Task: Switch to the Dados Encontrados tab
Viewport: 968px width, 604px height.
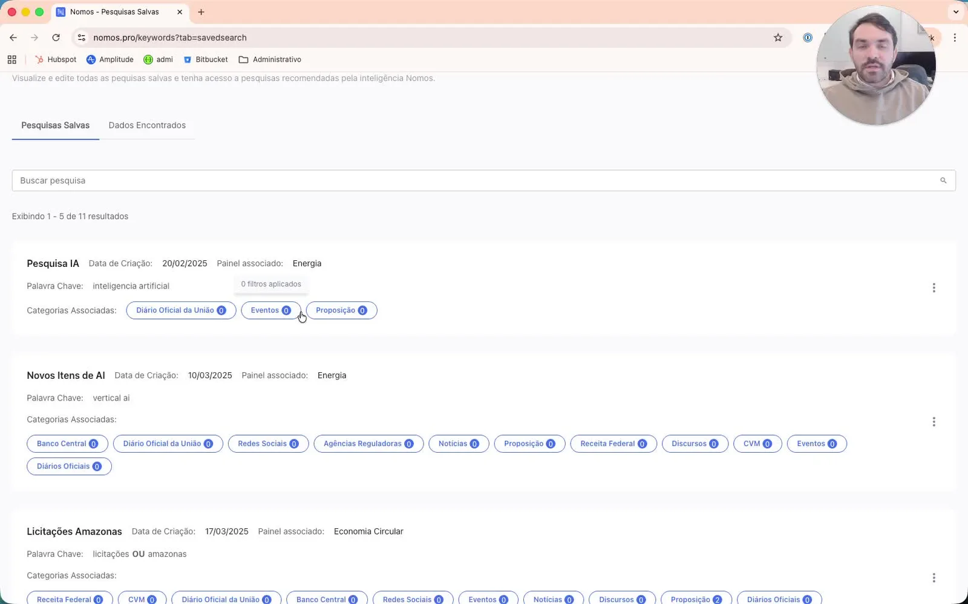Action: (x=147, y=125)
